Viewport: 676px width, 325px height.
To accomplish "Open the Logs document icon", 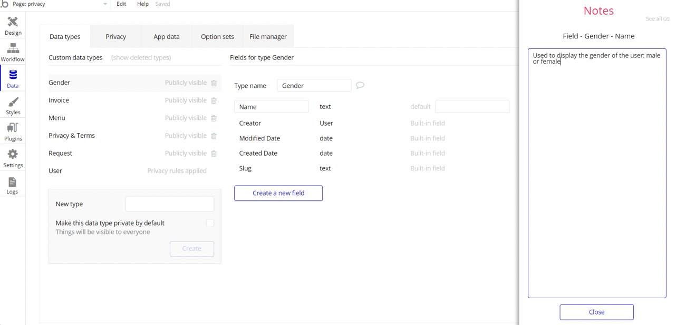I will click(x=13, y=182).
